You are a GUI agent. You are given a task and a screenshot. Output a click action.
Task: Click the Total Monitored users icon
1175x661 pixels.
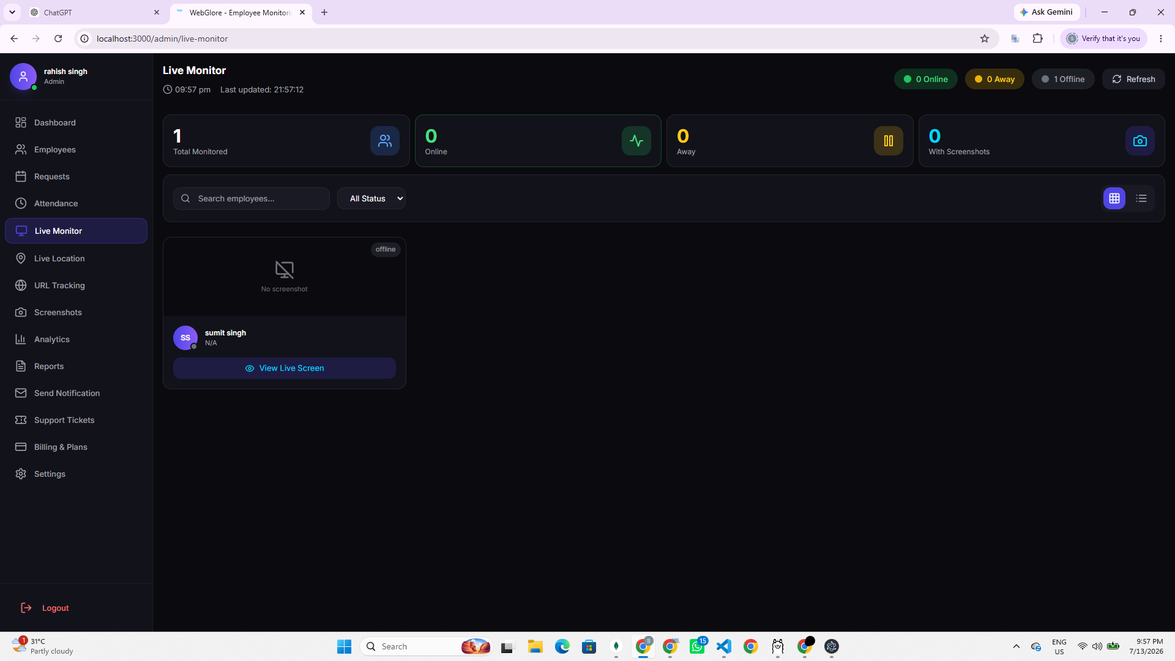click(385, 141)
